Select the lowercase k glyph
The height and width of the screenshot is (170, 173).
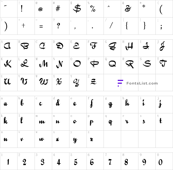click(6, 121)
